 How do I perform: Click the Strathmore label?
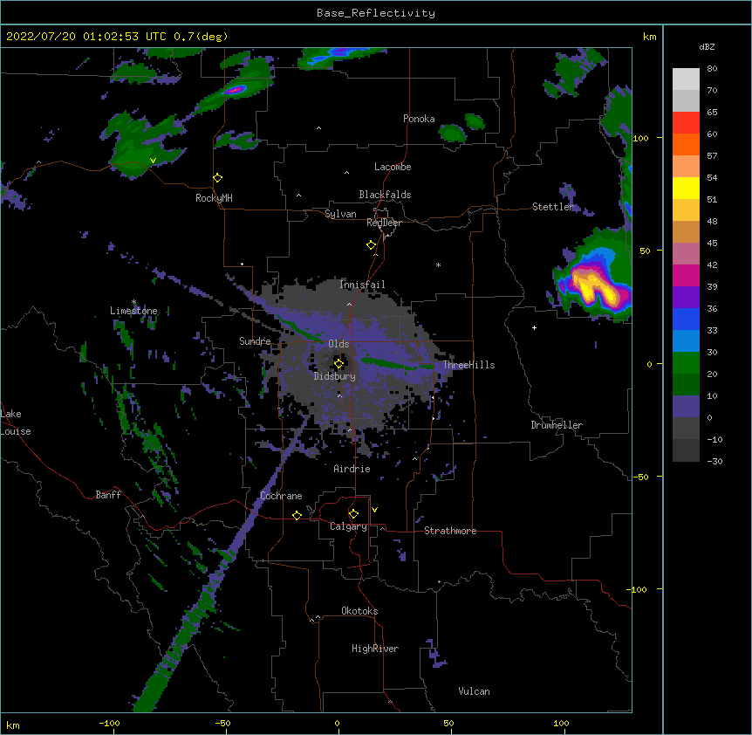(450, 531)
